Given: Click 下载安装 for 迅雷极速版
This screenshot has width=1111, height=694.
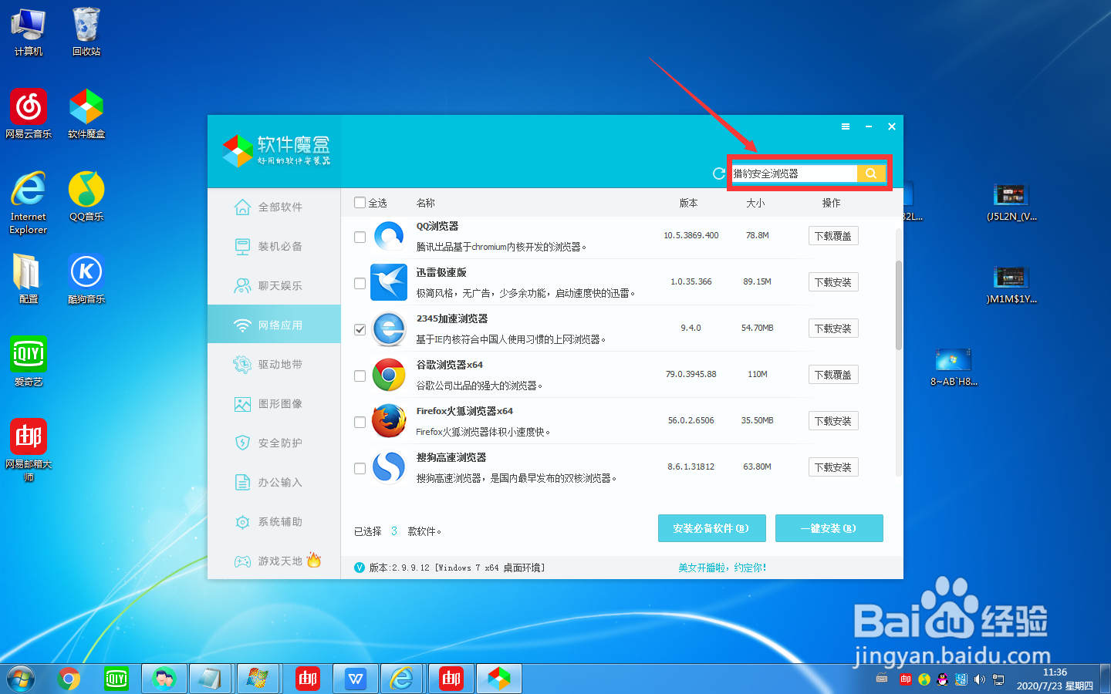Looking at the screenshot, I should pyautogui.click(x=833, y=282).
